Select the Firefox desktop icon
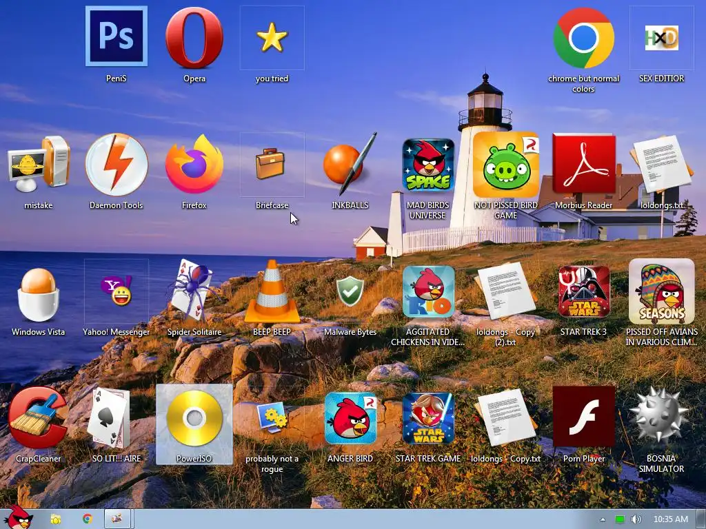Image resolution: width=706 pixels, height=529 pixels. [194, 164]
